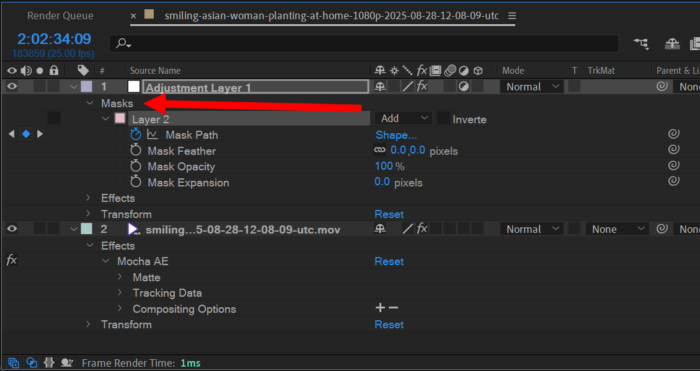Go to previous Mask Path keyframe

coord(12,134)
